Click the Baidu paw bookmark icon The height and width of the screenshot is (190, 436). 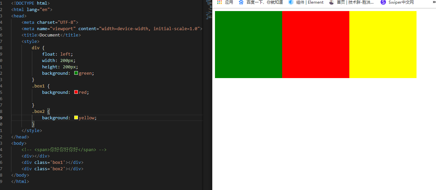[x=241, y=2]
